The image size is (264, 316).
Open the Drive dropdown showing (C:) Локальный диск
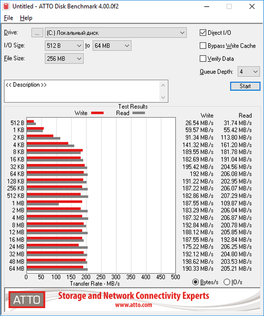(115, 33)
